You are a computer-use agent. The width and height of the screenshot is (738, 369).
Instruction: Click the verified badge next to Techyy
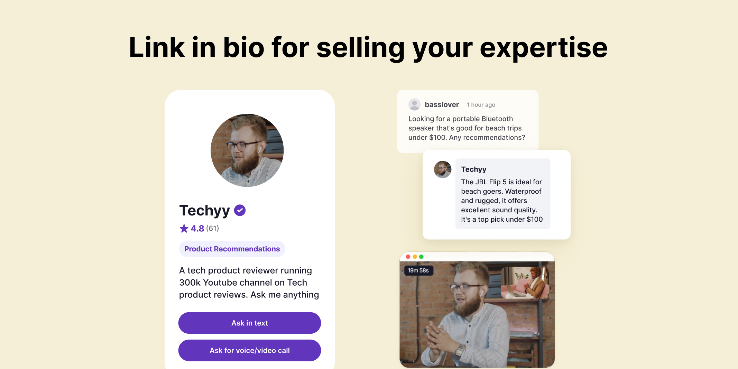pyautogui.click(x=240, y=210)
